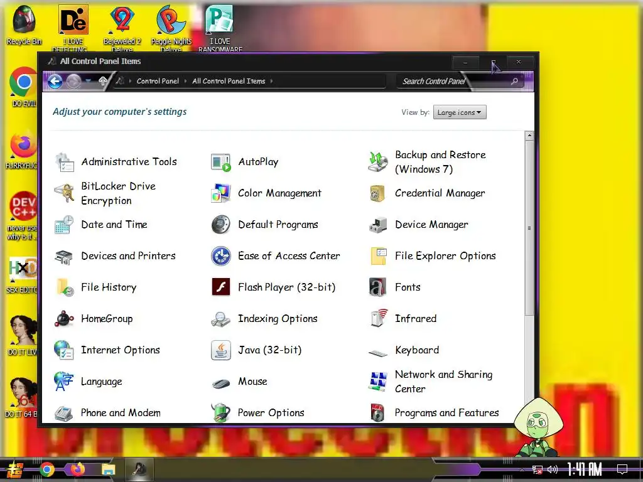Viewport: 643px width, 482px height.
Task: Open Date and Time icon
Action: tap(64, 225)
